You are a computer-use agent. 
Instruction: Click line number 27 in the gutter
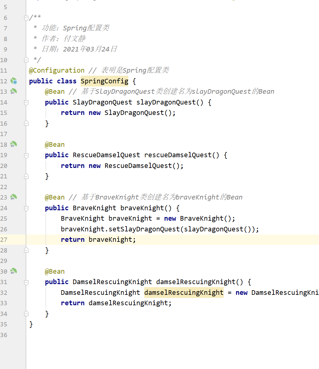coord(4,240)
